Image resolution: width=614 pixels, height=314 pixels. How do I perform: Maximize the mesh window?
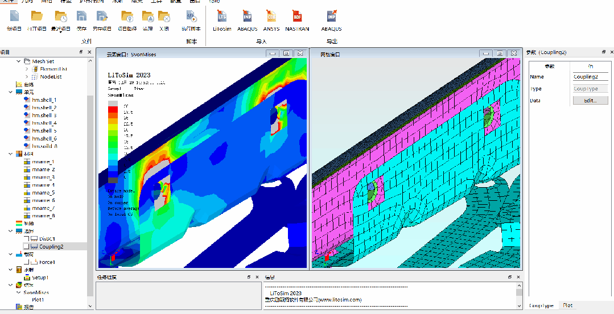pyautogui.click(x=500, y=53)
